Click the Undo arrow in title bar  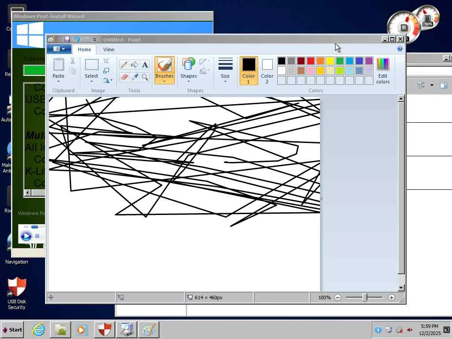[77, 39]
